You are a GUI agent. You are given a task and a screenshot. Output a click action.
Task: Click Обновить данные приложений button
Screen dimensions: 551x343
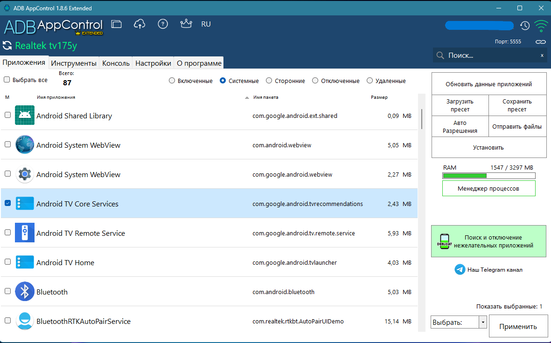pyautogui.click(x=489, y=84)
